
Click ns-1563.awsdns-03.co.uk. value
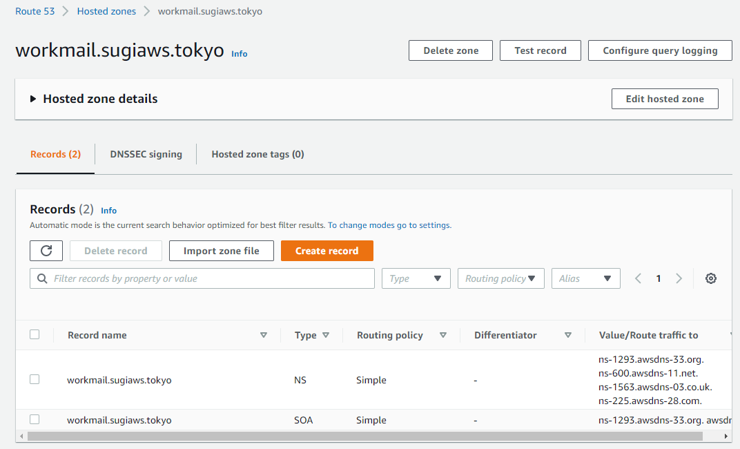point(655,387)
